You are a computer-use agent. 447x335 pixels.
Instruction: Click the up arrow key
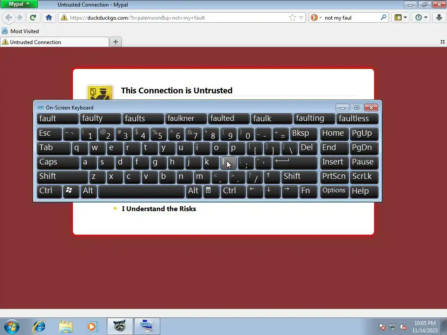tap(272, 177)
